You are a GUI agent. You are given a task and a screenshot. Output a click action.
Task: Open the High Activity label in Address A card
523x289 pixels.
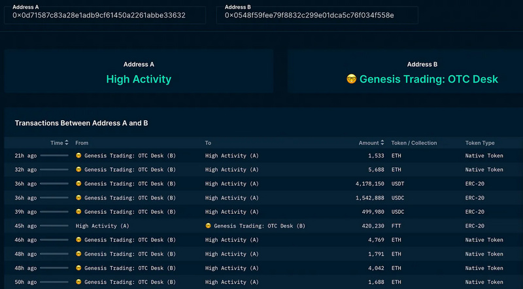(x=139, y=79)
